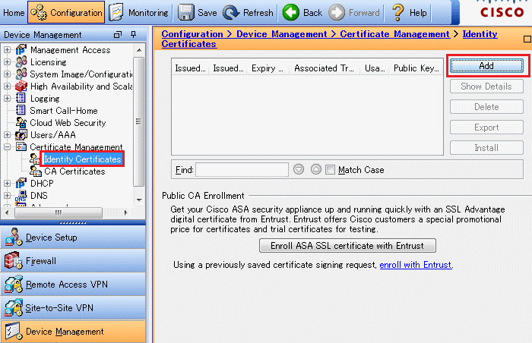Expand High Availability and Scalability node
This screenshot has width=532, height=343.
(7, 86)
